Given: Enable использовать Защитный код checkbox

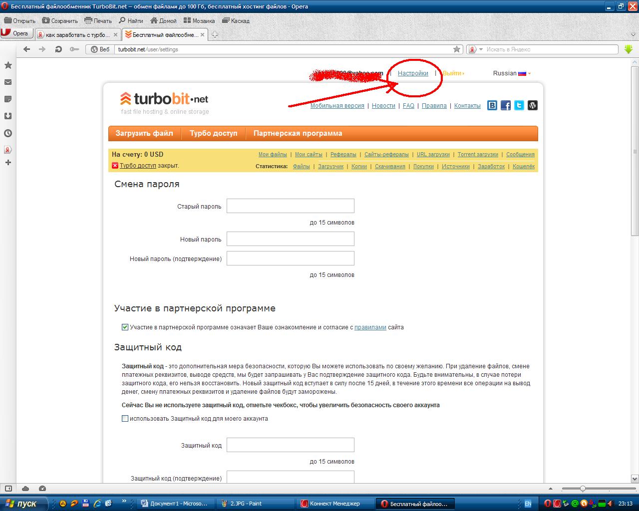Looking at the screenshot, I should (125, 419).
